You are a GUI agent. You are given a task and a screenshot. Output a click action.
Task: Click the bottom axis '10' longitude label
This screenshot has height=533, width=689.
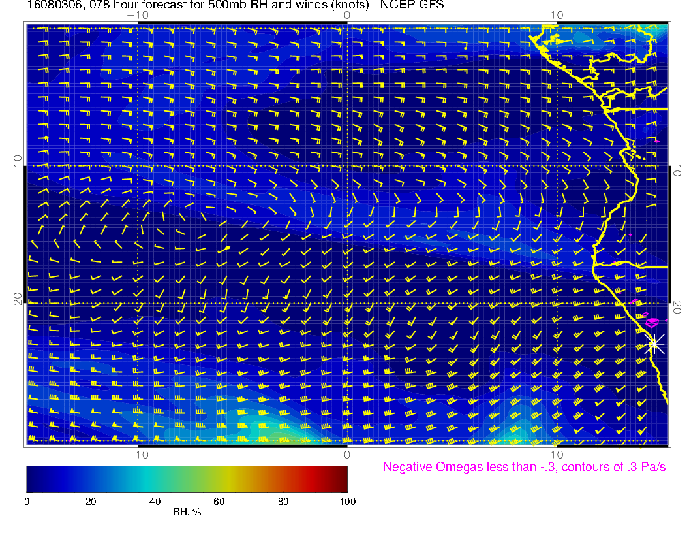pyautogui.click(x=557, y=454)
